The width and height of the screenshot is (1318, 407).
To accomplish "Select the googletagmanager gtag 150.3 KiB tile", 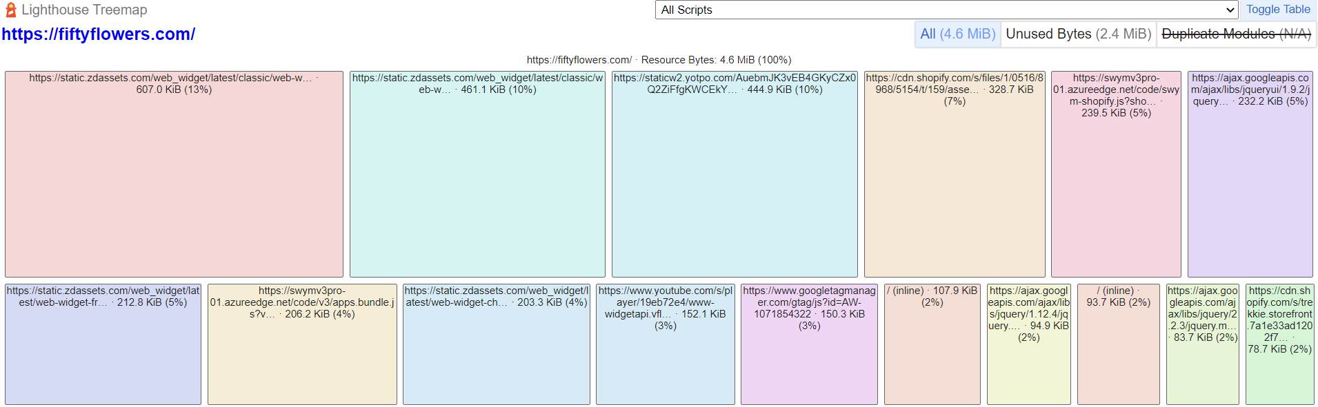I will point(809,344).
